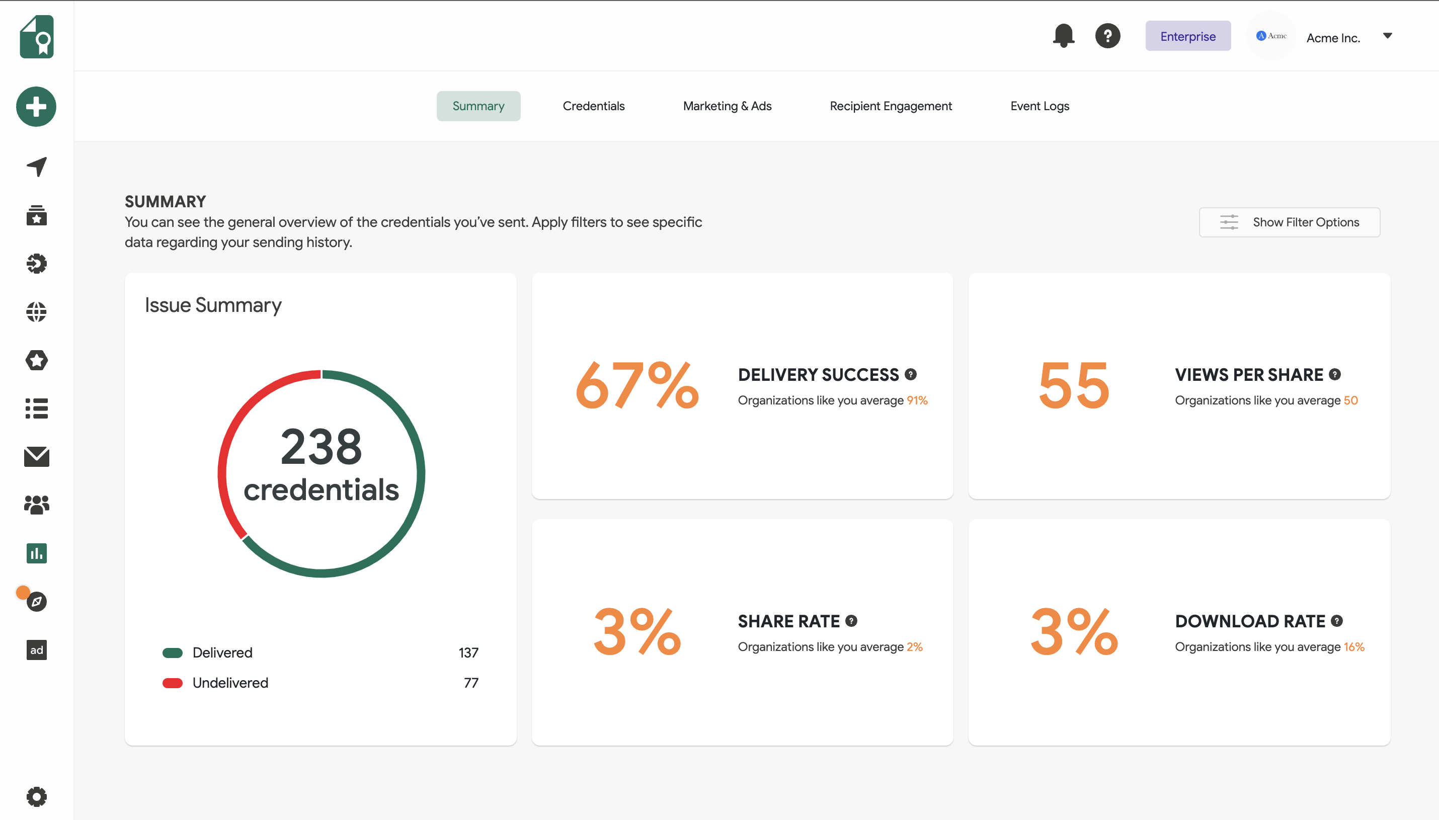Open the integrations gear icon in sidebar
The height and width of the screenshot is (820, 1439).
pos(36,263)
